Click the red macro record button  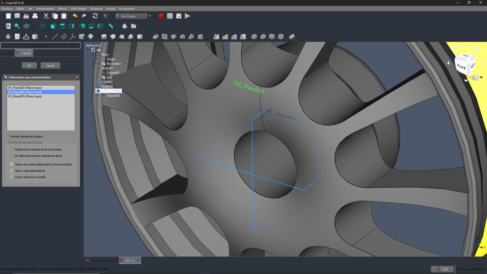click(161, 16)
